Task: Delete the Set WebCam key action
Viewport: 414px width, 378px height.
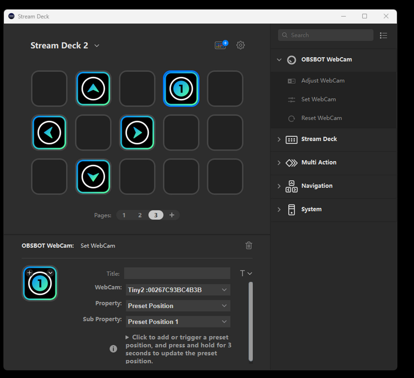Action: (x=249, y=245)
